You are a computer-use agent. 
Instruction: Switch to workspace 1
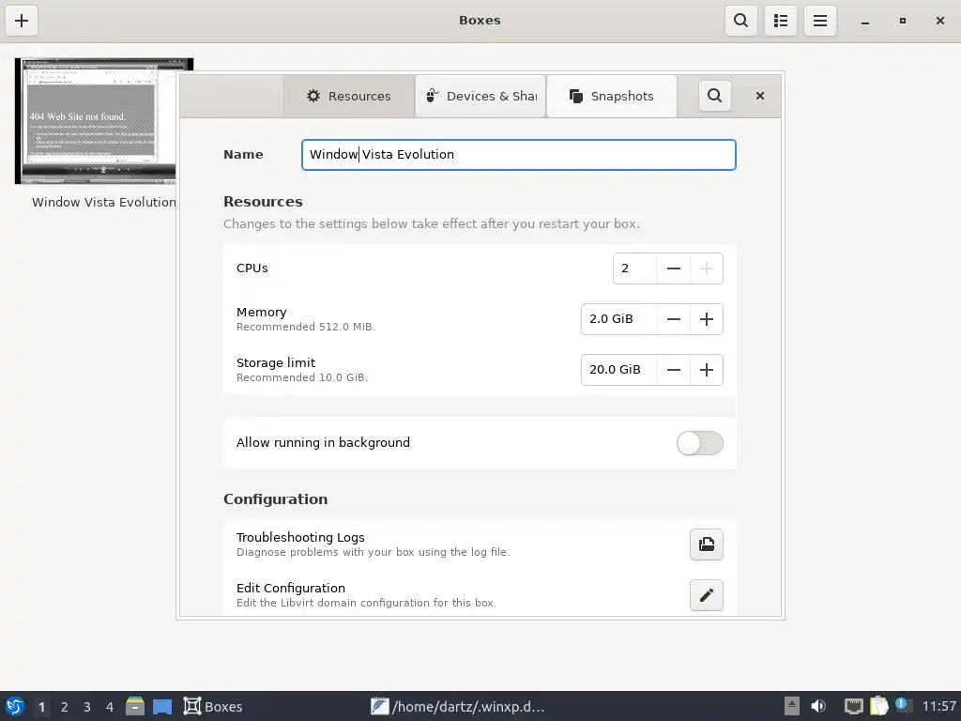41,707
